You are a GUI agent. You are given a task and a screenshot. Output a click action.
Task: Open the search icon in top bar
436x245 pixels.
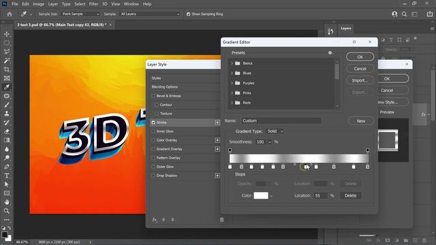[404, 14]
